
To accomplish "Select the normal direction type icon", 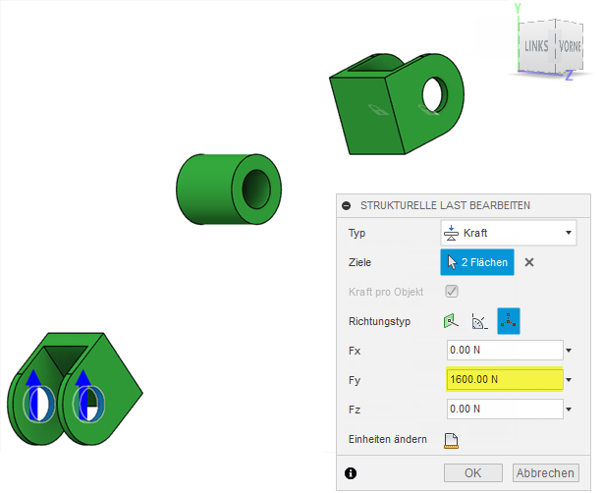I will tap(451, 321).
